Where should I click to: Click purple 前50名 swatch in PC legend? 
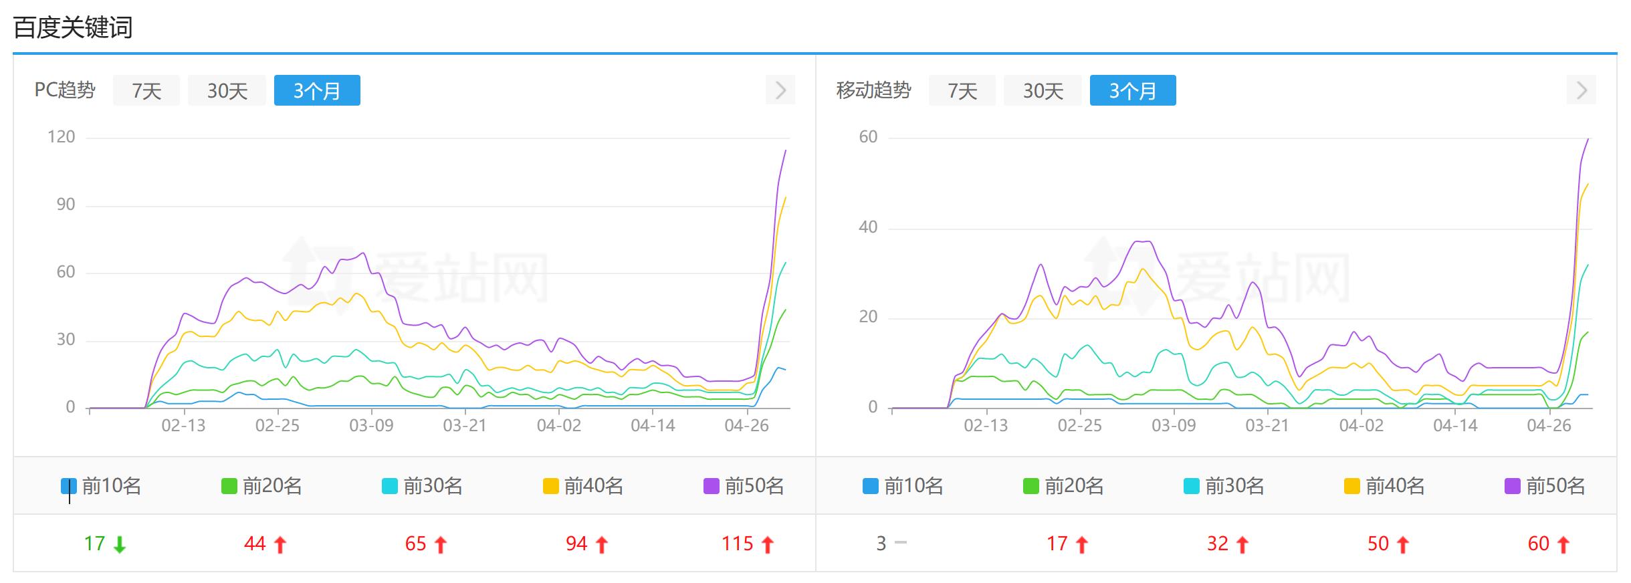pos(711,486)
